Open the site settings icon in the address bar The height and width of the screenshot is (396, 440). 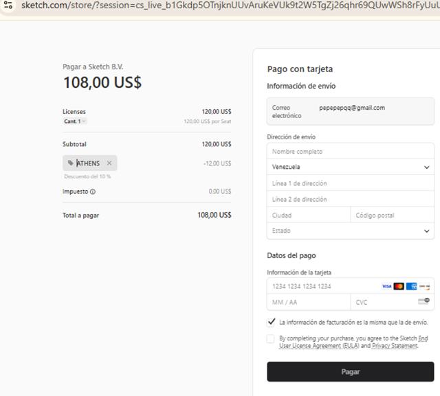tap(8, 5)
